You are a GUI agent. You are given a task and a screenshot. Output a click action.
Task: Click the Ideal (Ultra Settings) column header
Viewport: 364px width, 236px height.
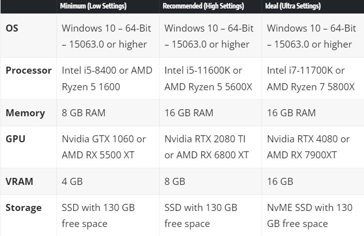[x=293, y=7]
